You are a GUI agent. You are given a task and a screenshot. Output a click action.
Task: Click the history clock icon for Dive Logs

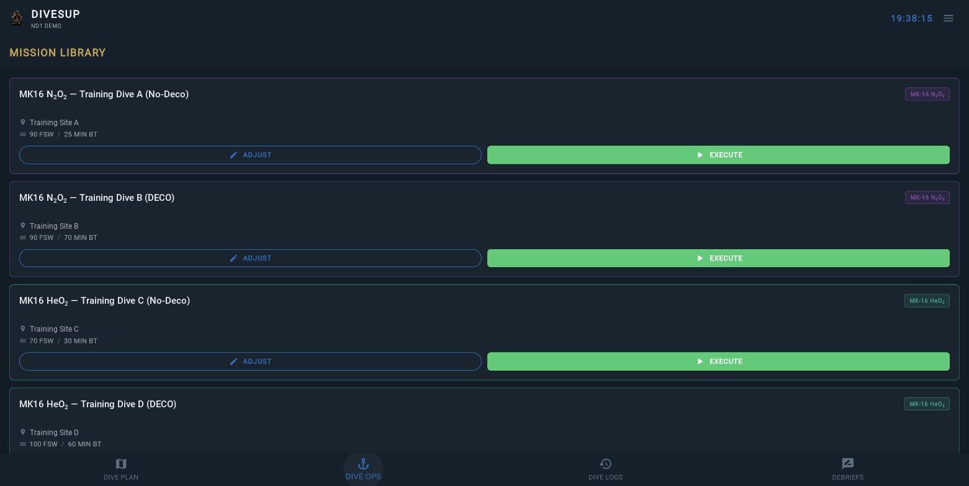pyautogui.click(x=605, y=464)
